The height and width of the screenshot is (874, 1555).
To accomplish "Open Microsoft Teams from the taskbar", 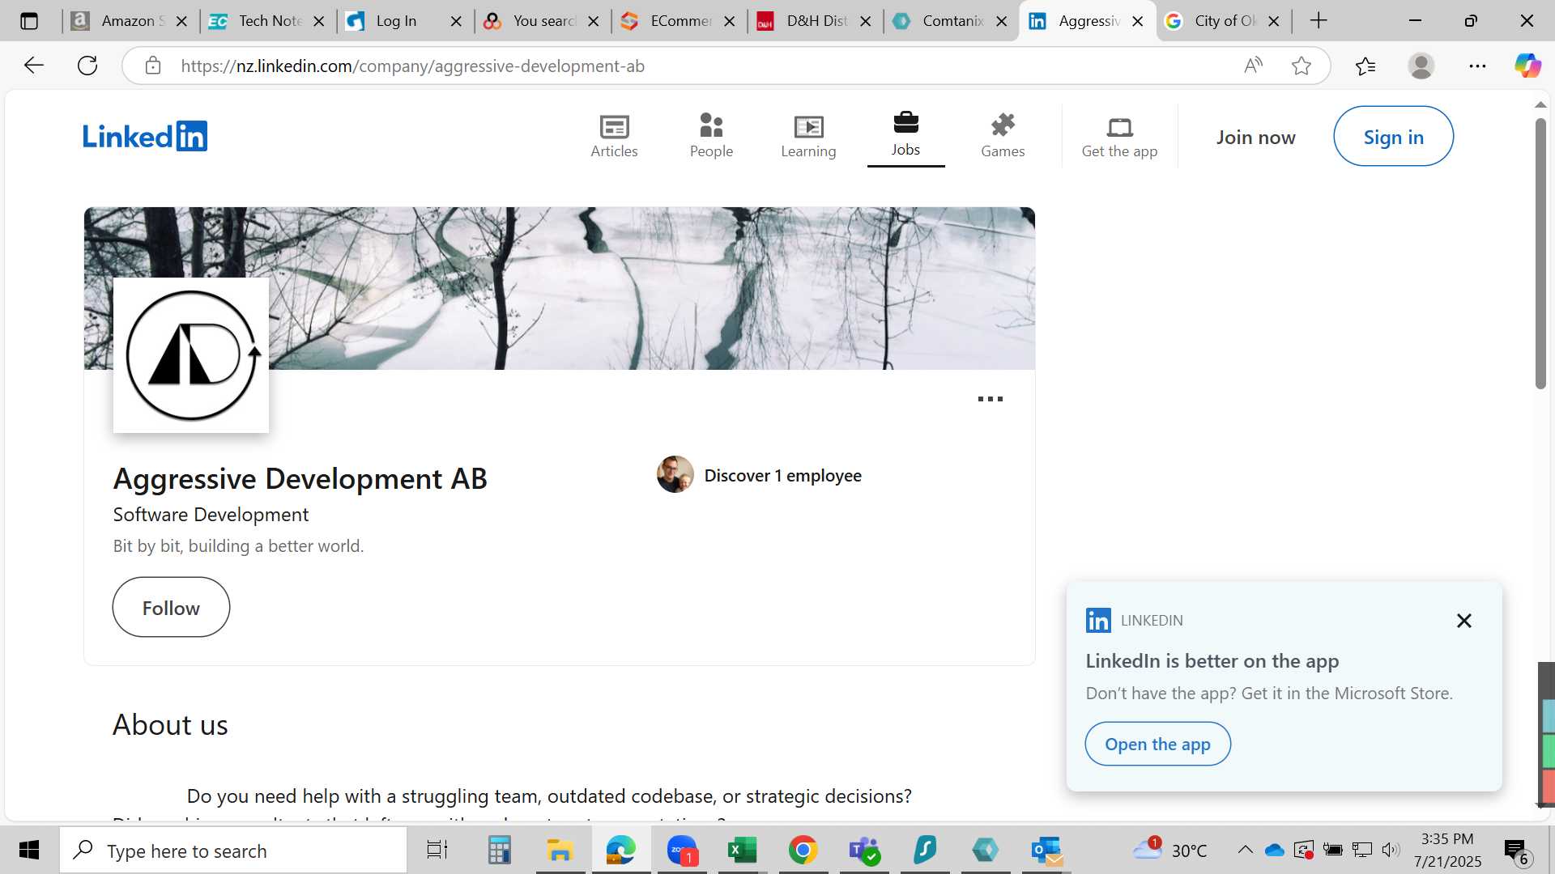I will pos(864,850).
